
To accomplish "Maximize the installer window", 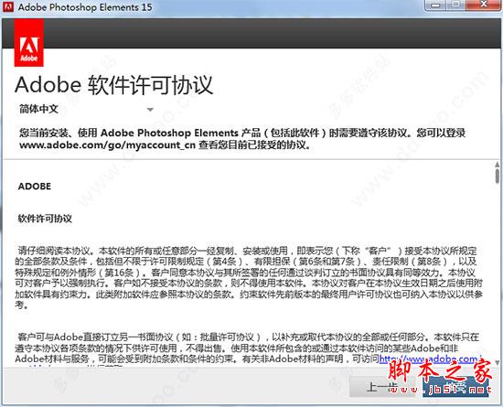I will click(455, 5).
